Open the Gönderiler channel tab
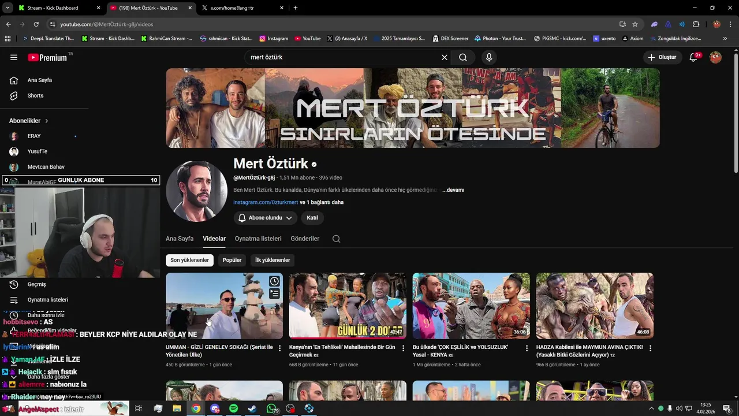Screen dimensions: 739x416 coord(305,239)
